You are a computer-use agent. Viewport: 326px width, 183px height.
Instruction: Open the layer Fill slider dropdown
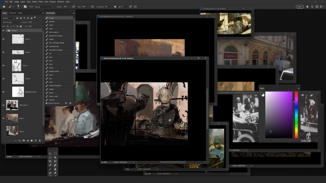pos(34,26)
